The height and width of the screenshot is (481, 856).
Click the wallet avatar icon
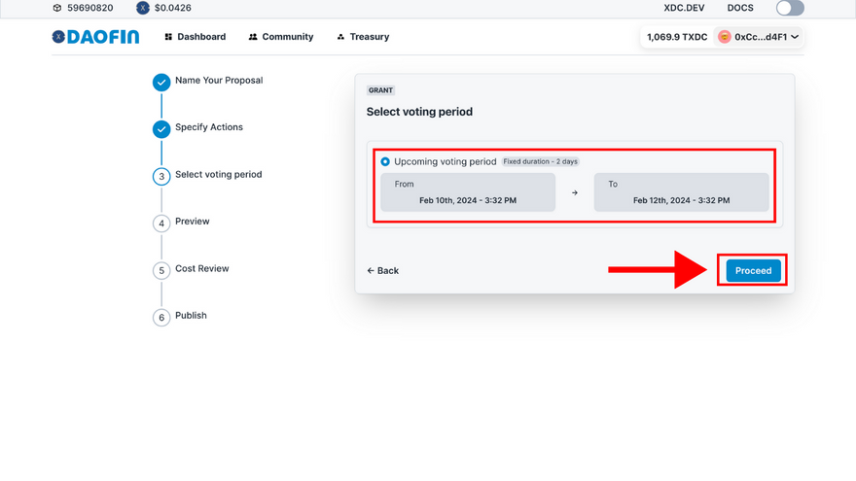click(725, 37)
